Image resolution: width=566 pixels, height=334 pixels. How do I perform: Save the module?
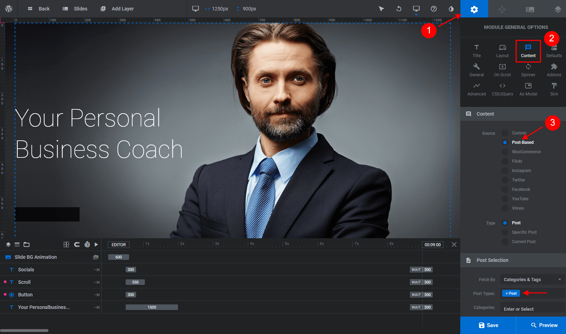(x=488, y=325)
